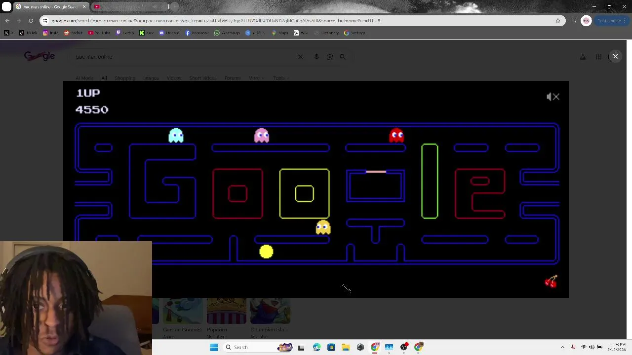The width and height of the screenshot is (632, 355).
Task: Click the orange ghost Clyde
Action: [323, 227]
